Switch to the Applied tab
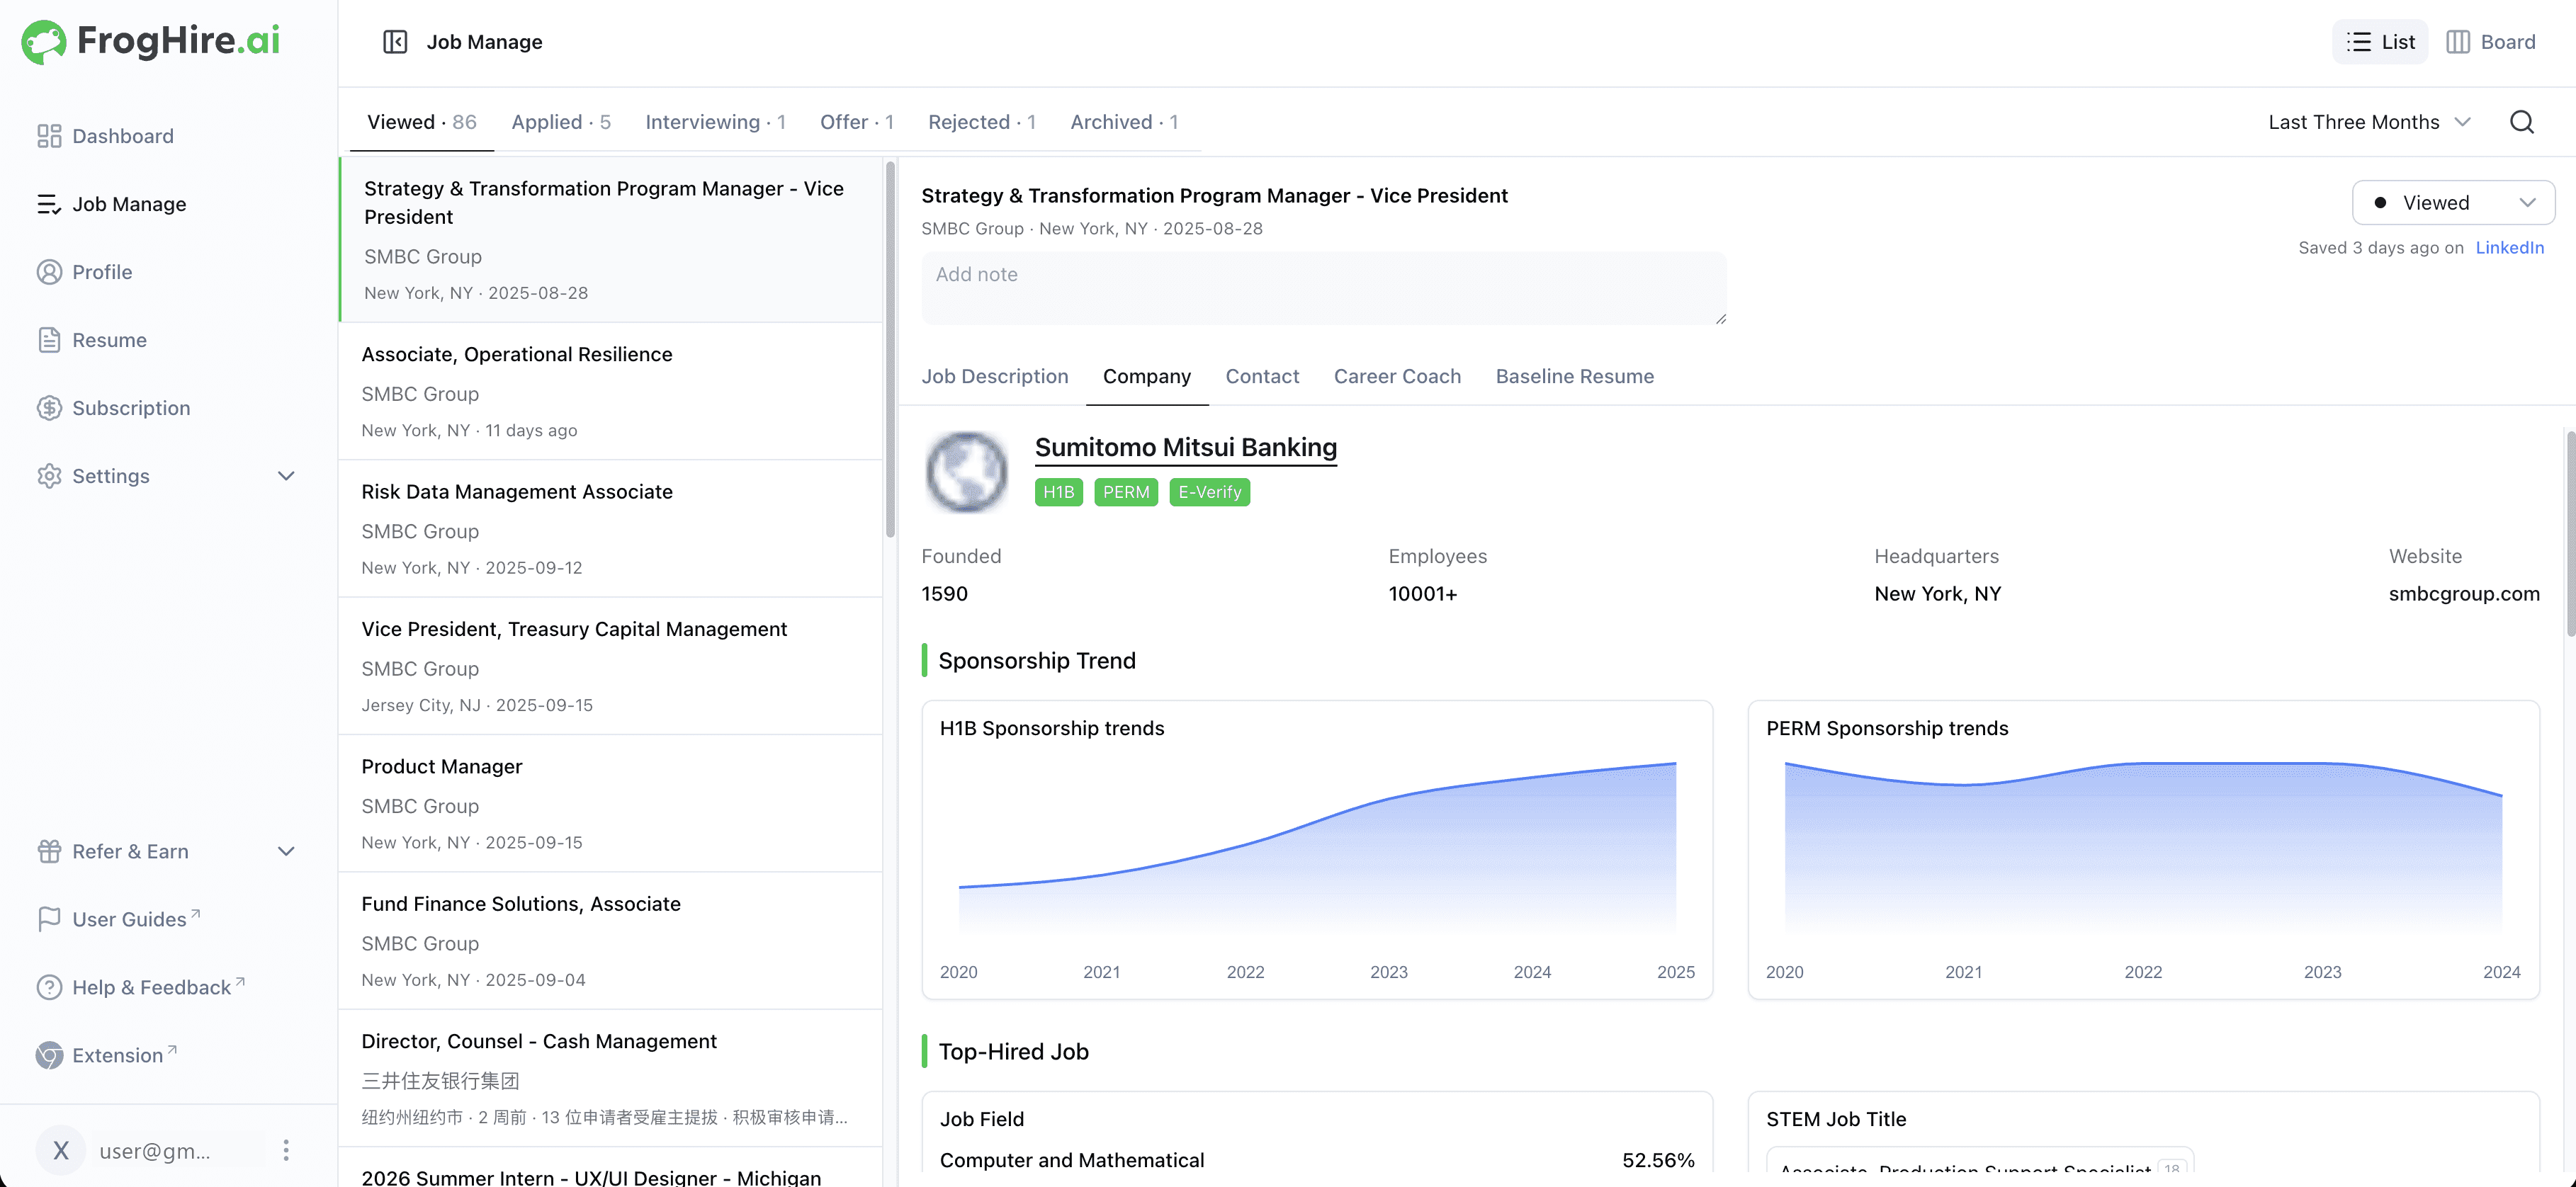The height and width of the screenshot is (1187, 2576). point(561,122)
